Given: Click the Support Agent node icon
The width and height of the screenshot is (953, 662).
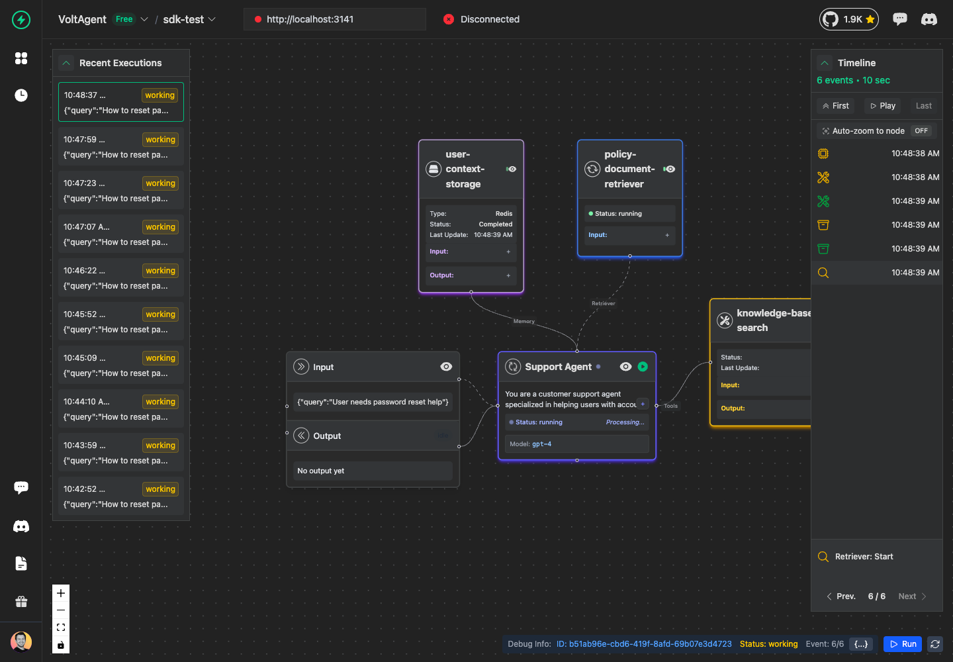Looking at the screenshot, I should (x=513, y=367).
